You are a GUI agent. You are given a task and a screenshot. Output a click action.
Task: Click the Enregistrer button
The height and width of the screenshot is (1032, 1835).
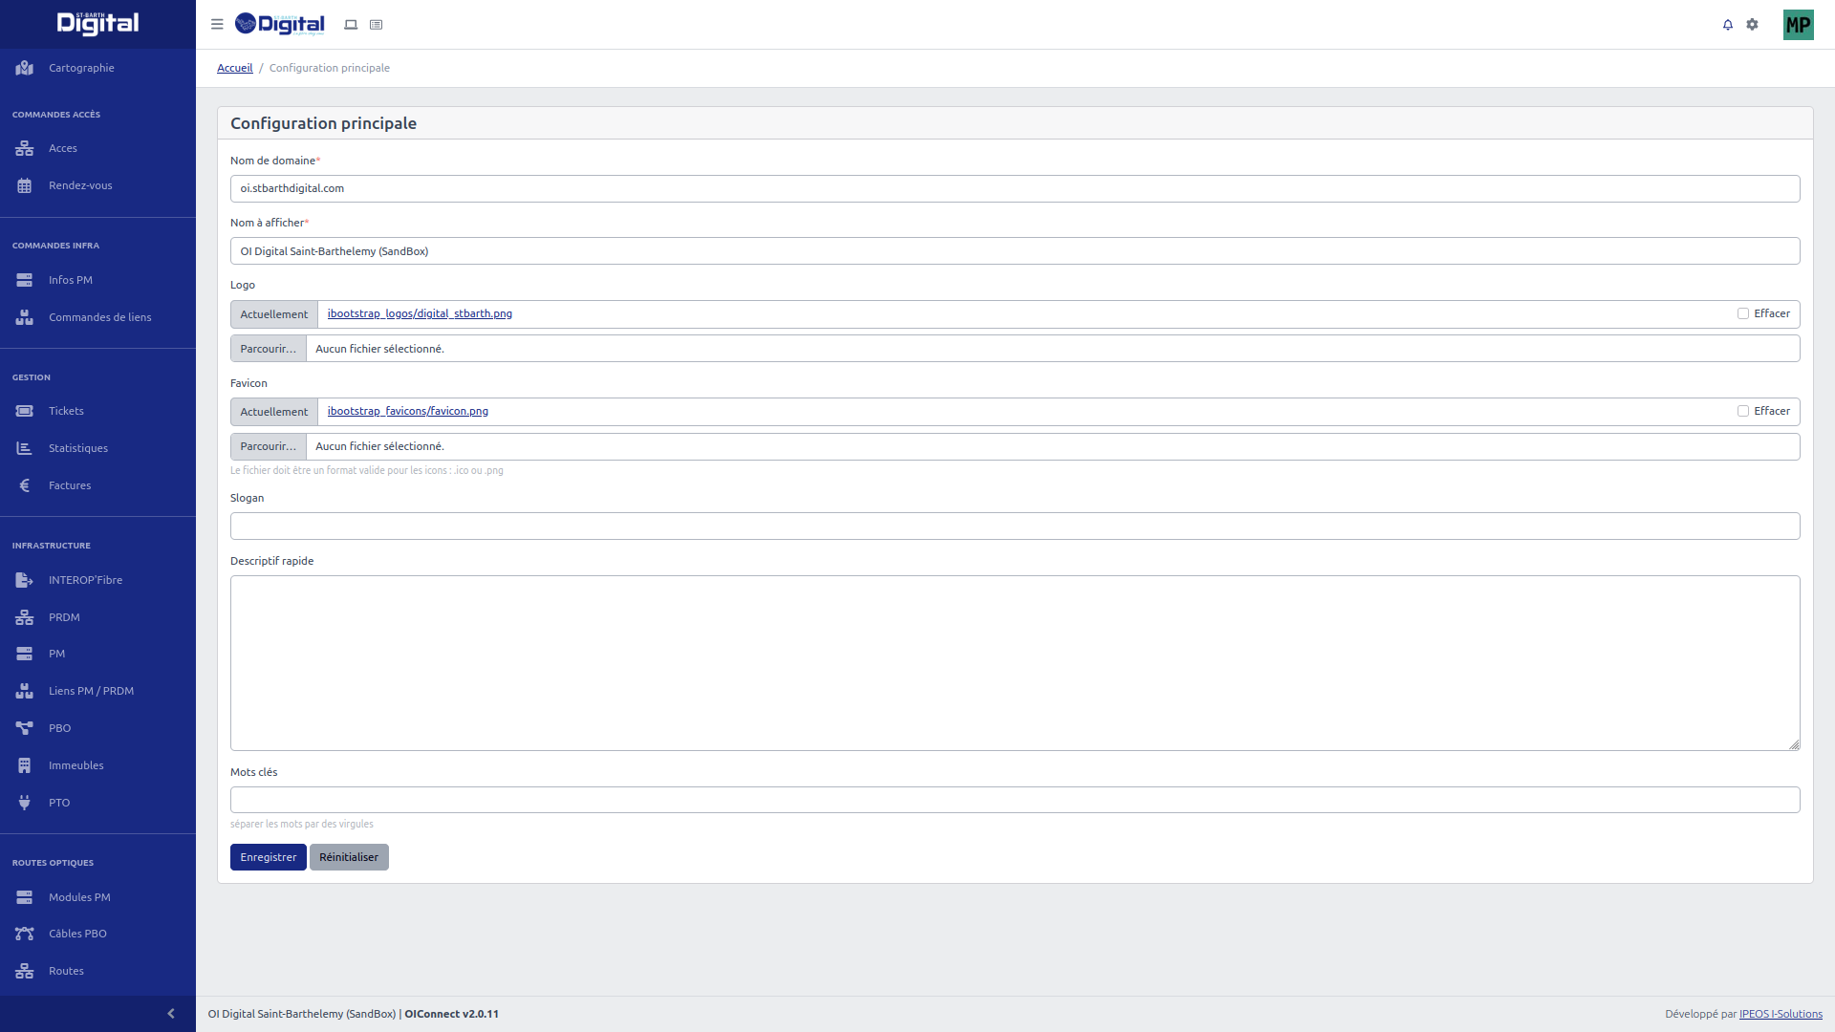(268, 857)
